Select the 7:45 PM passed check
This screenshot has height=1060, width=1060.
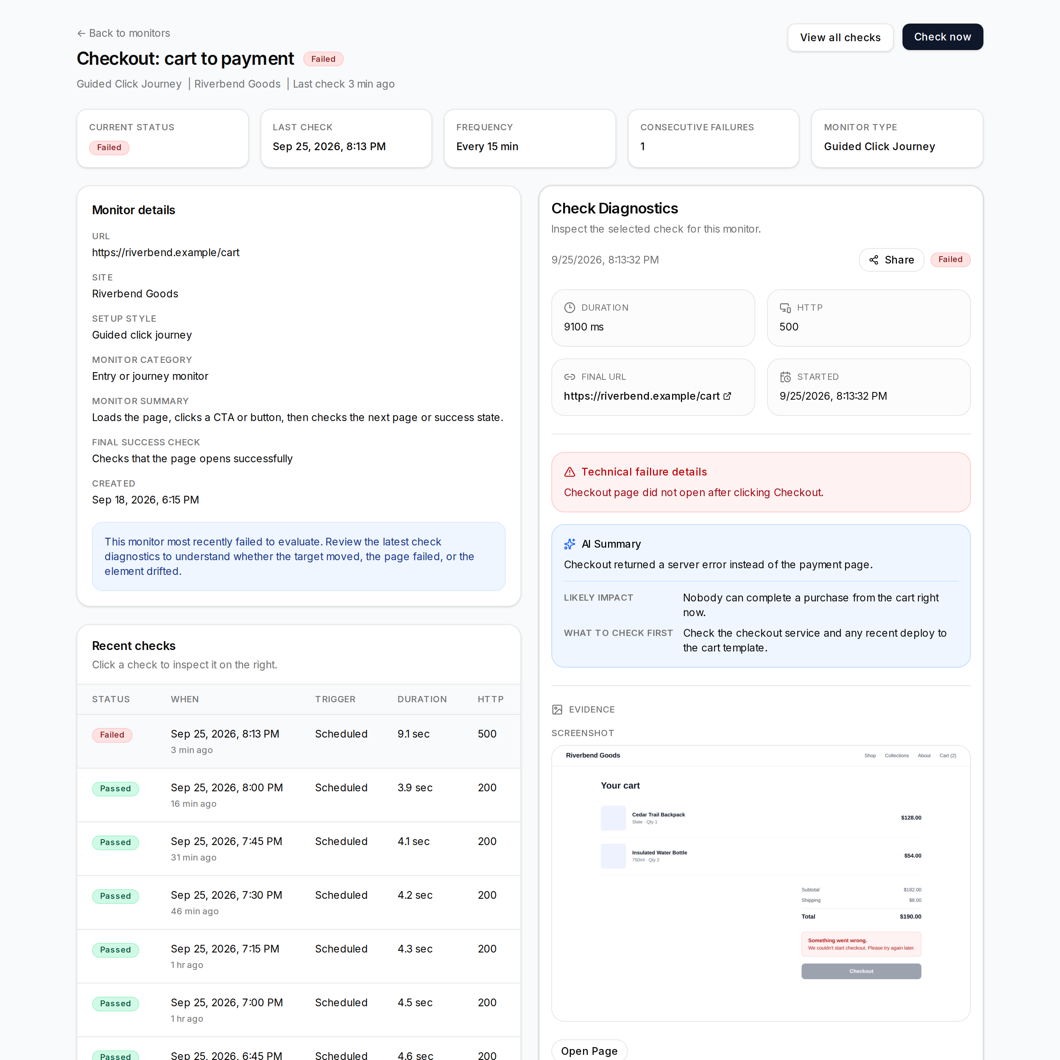pyautogui.click(x=298, y=849)
